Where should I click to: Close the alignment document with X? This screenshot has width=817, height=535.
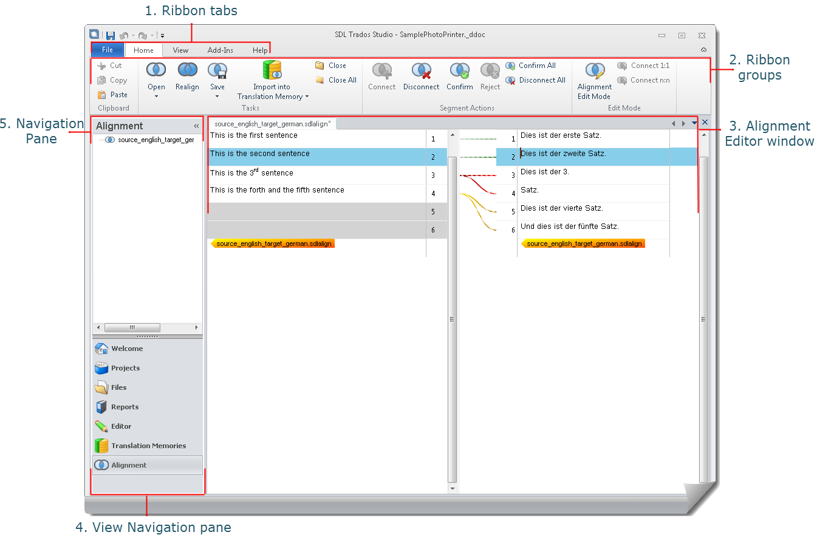tap(705, 123)
